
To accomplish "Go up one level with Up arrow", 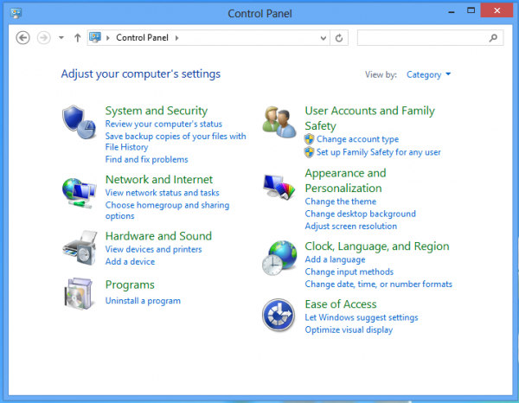I will pos(78,38).
